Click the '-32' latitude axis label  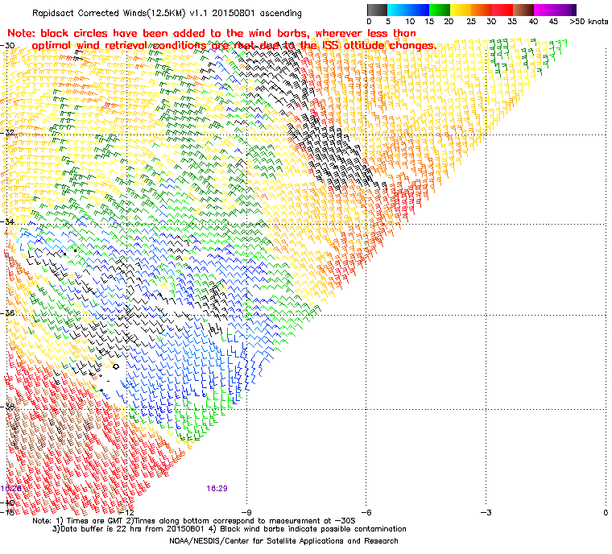point(7,133)
